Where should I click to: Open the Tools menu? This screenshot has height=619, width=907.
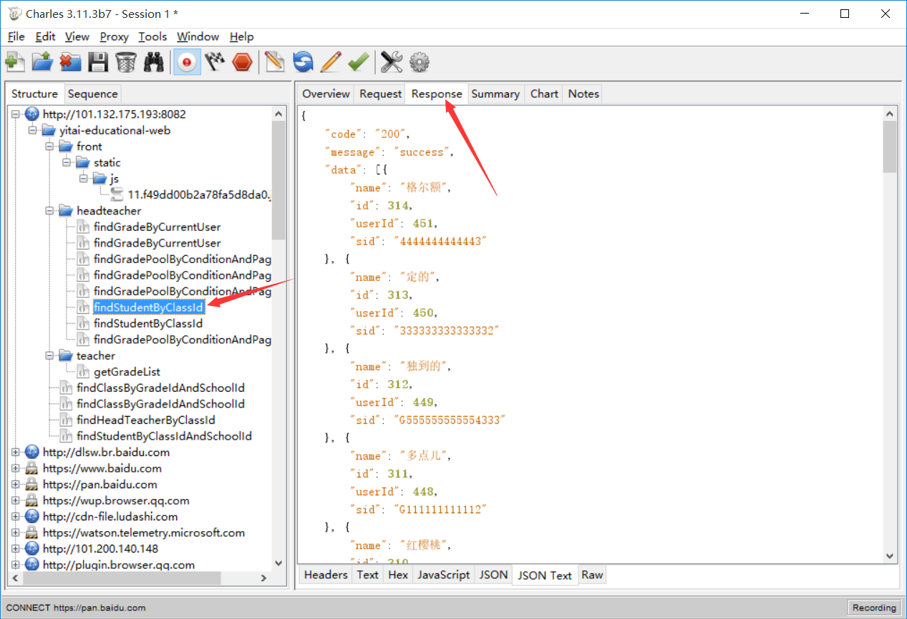(152, 36)
